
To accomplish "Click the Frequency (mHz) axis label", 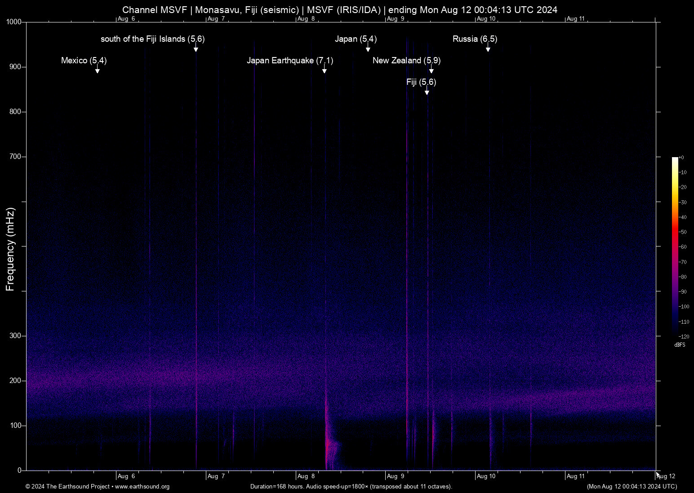I will tap(10, 249).
